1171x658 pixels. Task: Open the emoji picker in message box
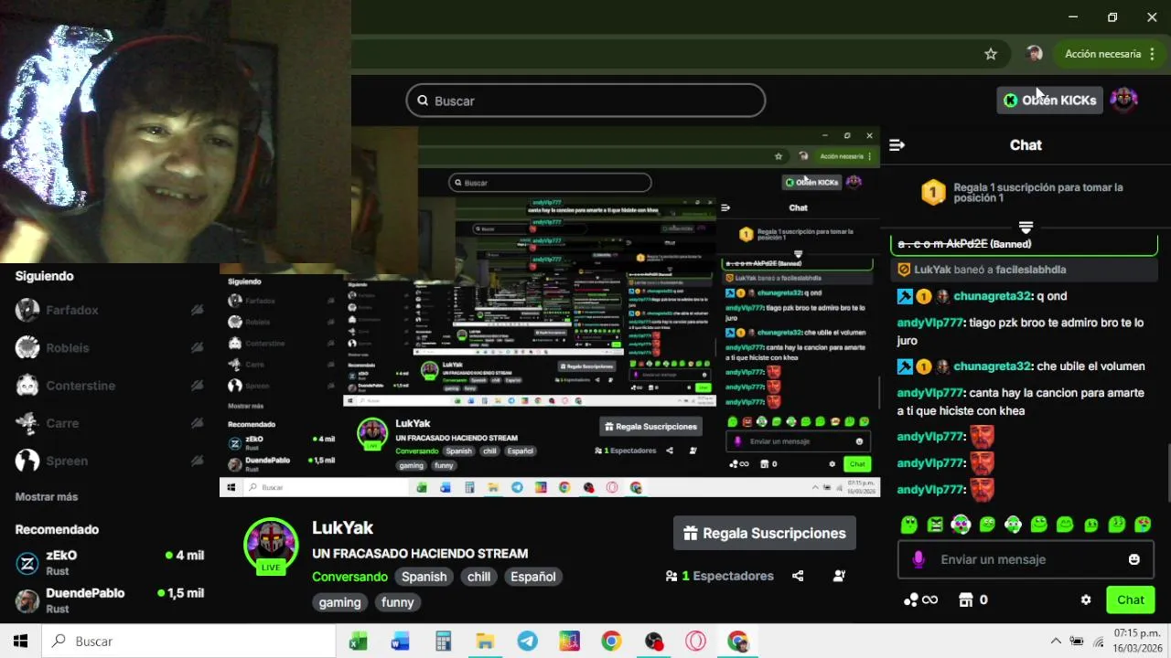click(x=1134, y=559)
